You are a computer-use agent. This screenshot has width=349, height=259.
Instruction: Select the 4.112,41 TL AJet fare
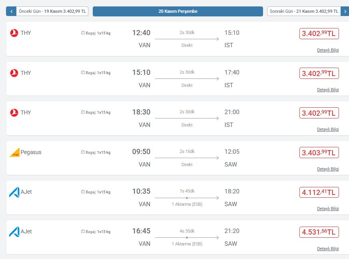(319, 192)
